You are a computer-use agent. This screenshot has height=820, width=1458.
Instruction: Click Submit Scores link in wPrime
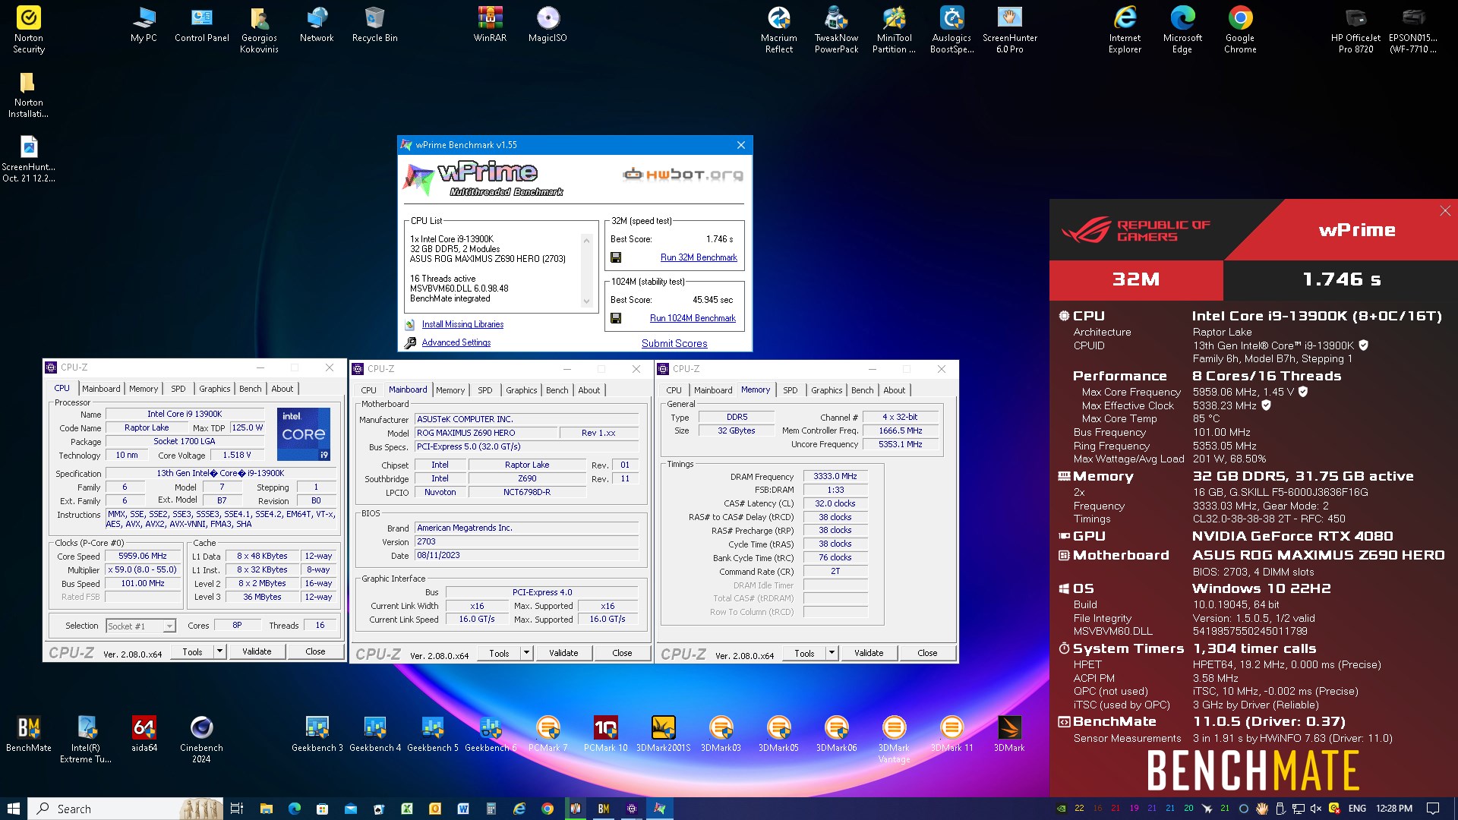pyautogui.click(x=674, y=343)
